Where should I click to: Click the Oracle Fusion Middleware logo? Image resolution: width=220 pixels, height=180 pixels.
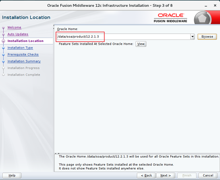[170, 18]
